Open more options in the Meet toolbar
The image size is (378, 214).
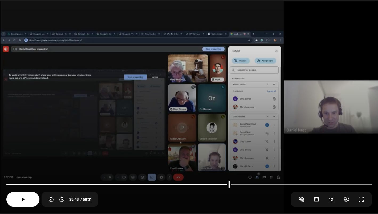[x=169, y=177]
